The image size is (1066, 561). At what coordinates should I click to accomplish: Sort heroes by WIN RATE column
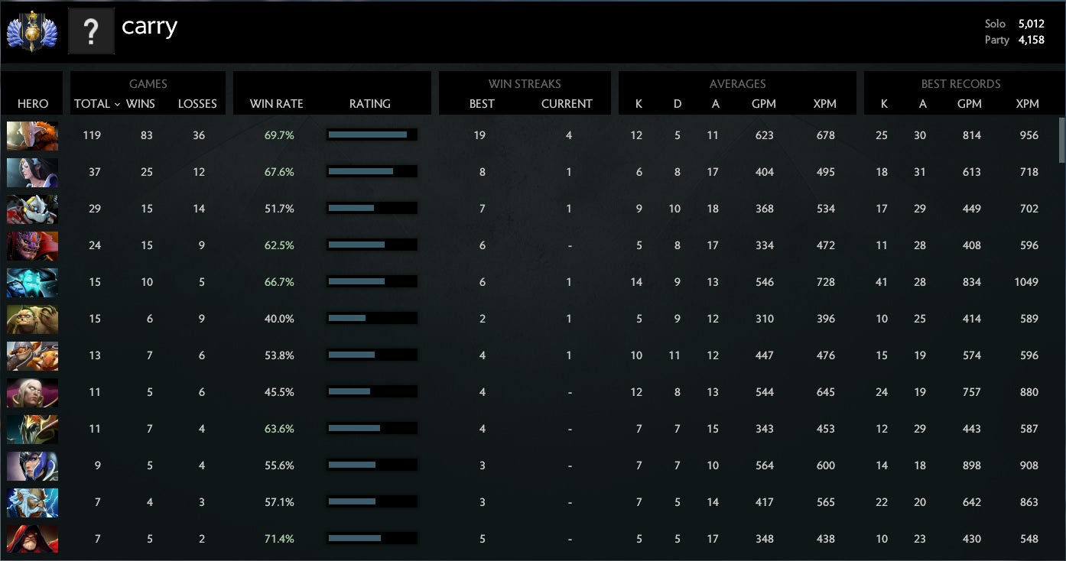(276, 104)
